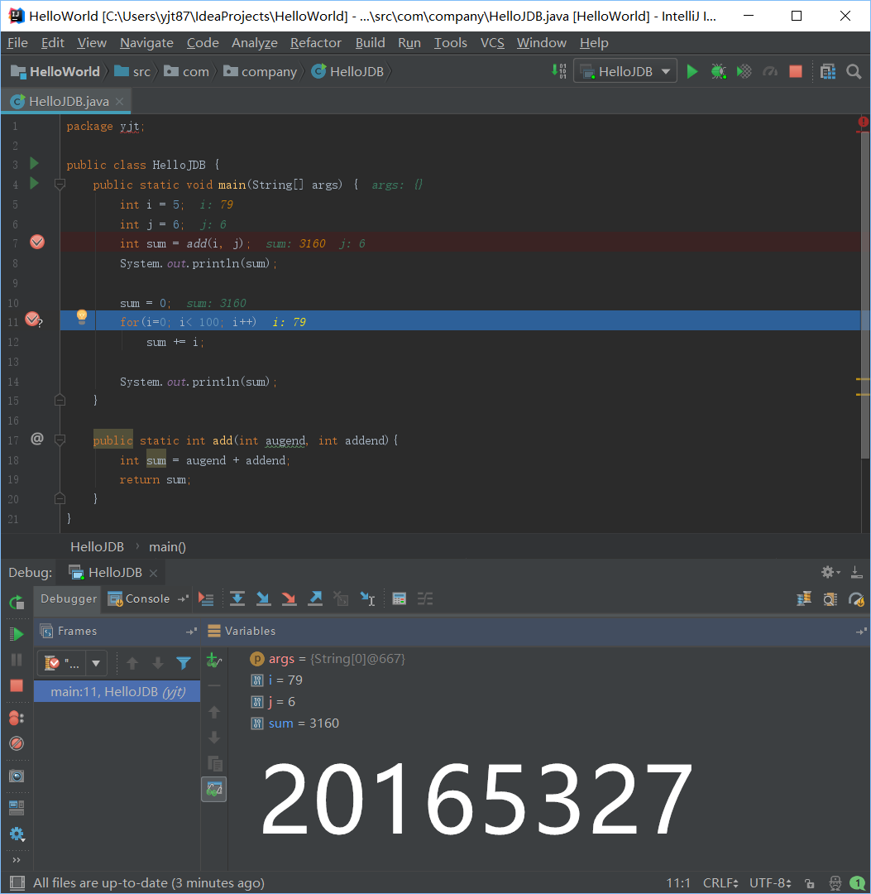
Task: Open the intention light bulb on line 11
Action: pos(81,316)
